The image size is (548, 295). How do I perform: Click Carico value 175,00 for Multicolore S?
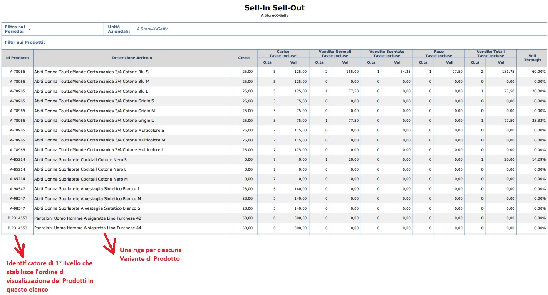click(300, 130)
